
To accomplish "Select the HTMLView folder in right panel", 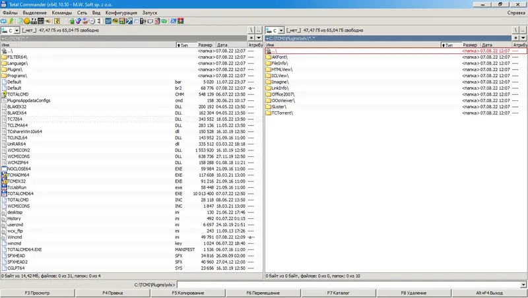I will pos(396,70).
